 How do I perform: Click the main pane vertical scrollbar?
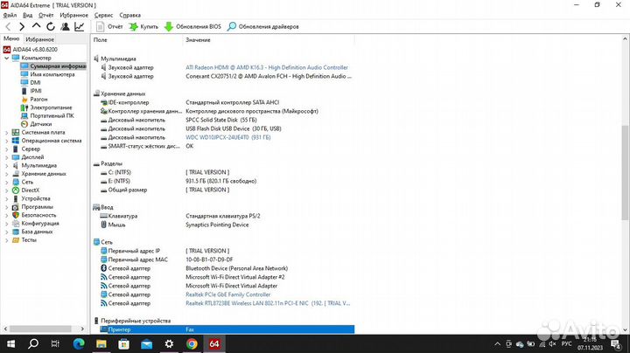(x=625, y=172)
